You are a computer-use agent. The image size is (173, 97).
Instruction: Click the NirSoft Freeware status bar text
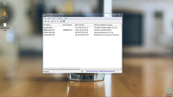pos(92,71)
